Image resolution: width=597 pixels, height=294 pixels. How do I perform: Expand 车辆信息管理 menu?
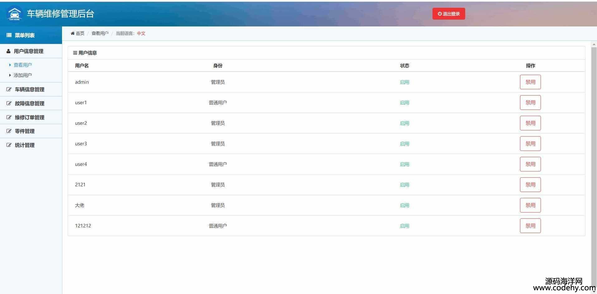coord(31,89)
